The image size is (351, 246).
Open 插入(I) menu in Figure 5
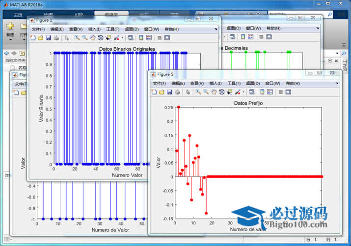216,83
